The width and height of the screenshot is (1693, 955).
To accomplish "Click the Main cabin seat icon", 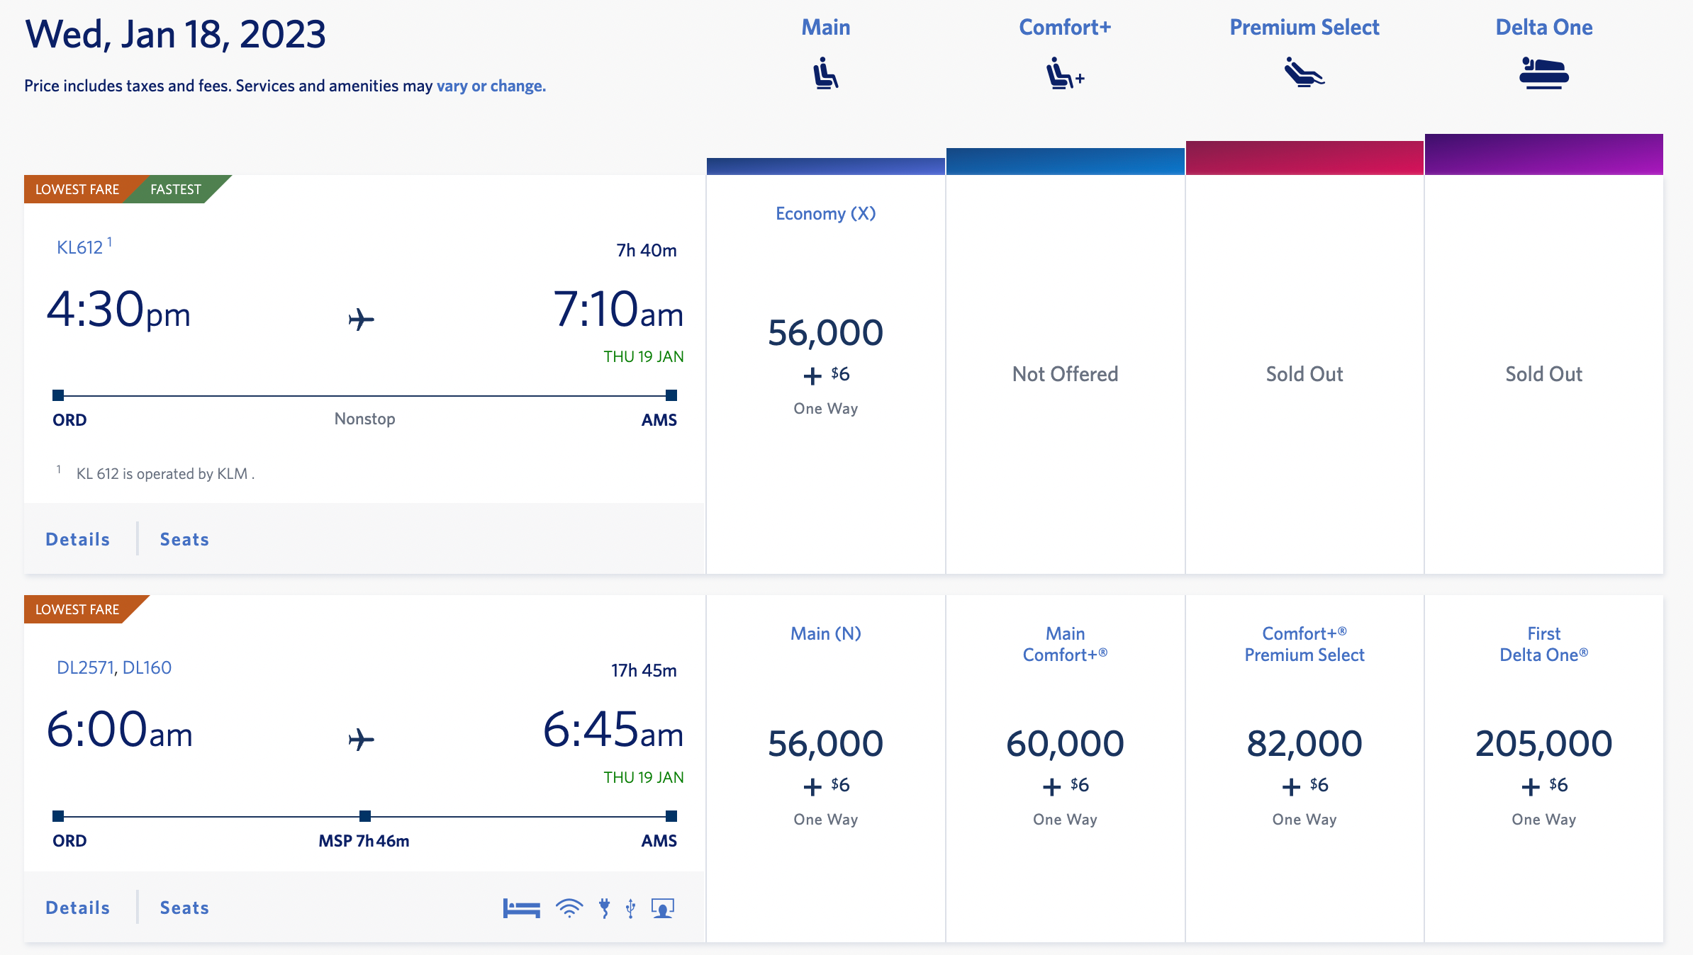I will click(x=825, y=73).
